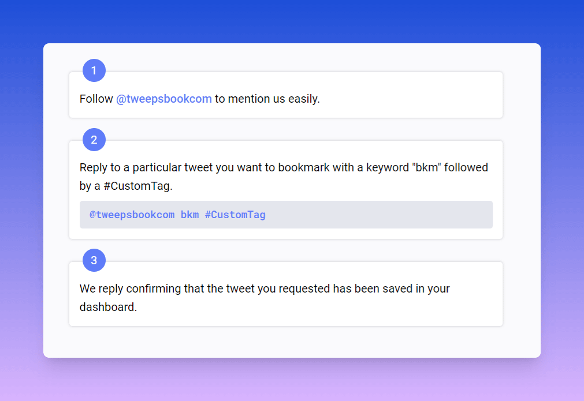Image resolution: width=584 pixels, height=401 pixels.
Task: Click the word 'bookmark' in step two
Action: (303, 167)
